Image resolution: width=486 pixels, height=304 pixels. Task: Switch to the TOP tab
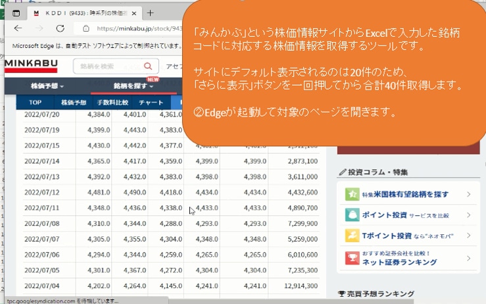click(35, 103)
